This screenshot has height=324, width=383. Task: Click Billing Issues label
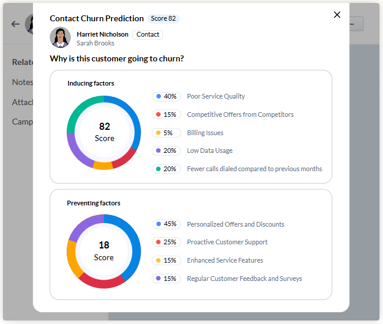click(x=205, y=133)
